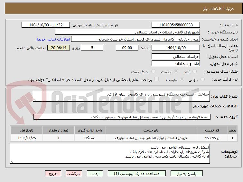Click the خروج exit button

pos(53,174)
